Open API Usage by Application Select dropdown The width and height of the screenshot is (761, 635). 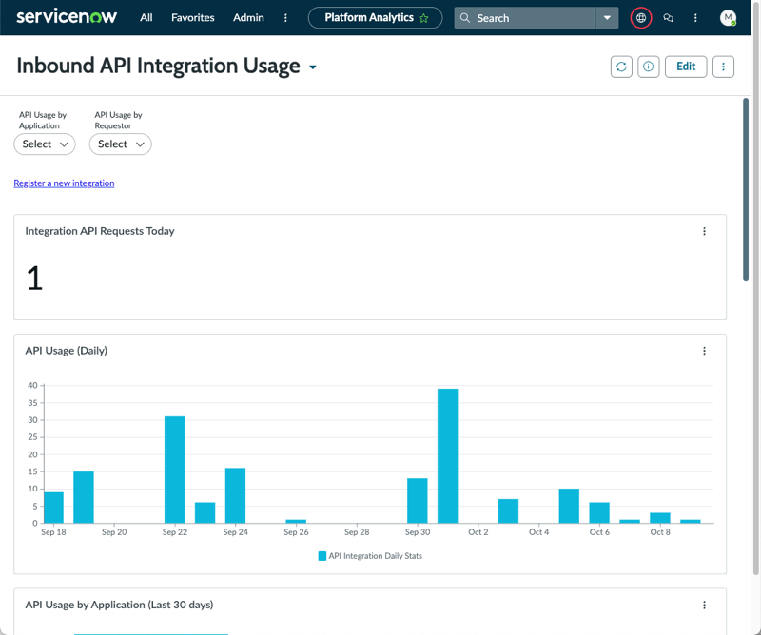[45, 144]
